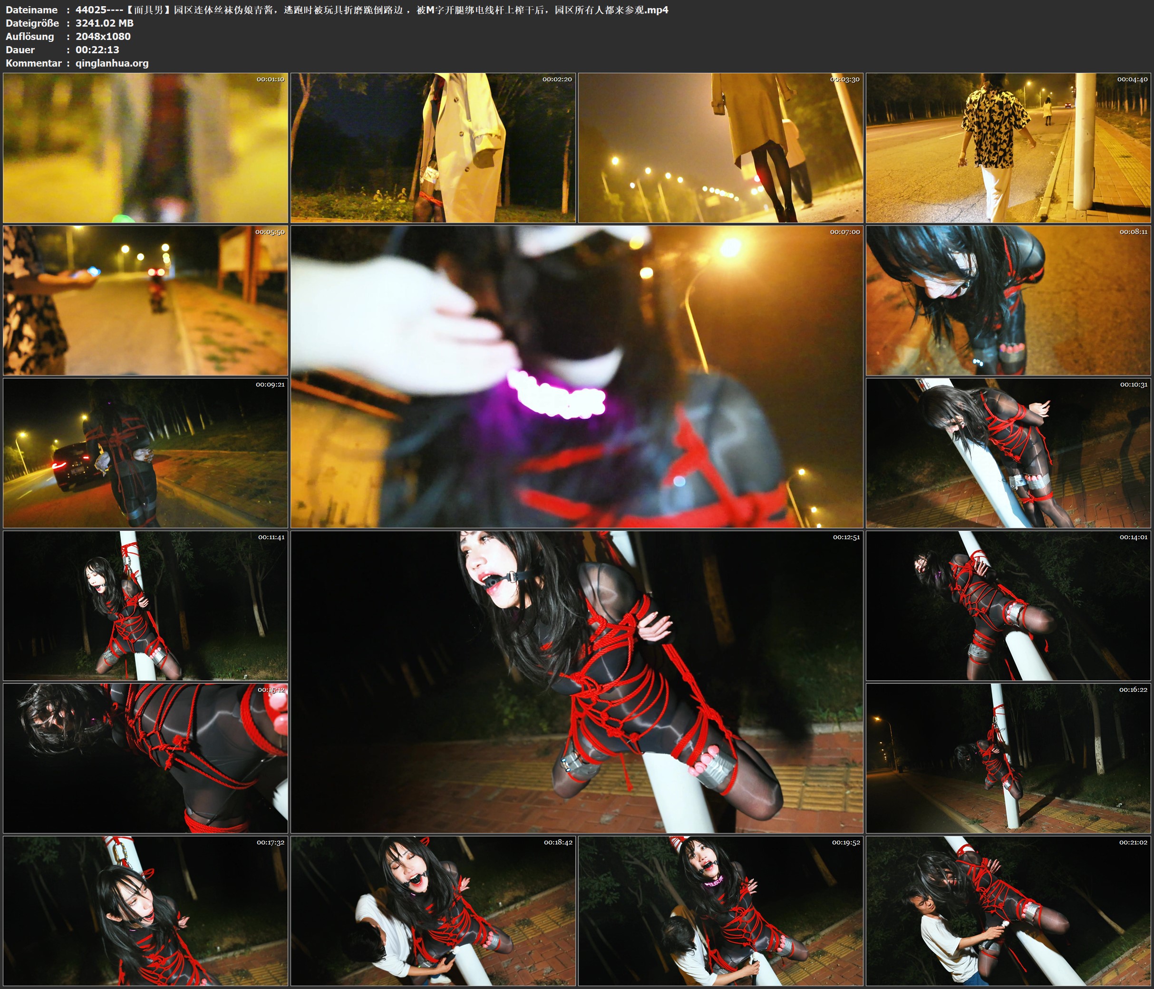This screenshot has height=989, width=1154.
Task: Click the thumbnail timestamped 00:01:10
Action: (145, 148)
